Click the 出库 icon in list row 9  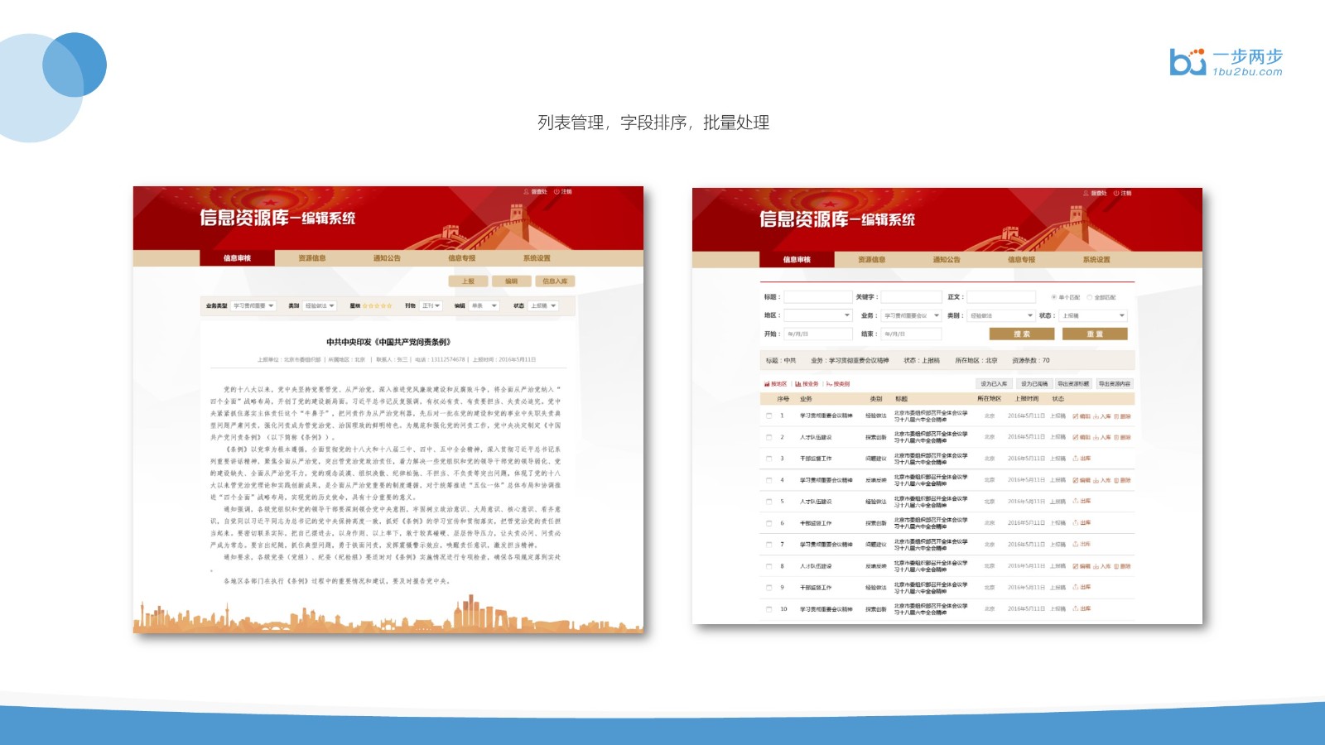pyautogui.click(x=1076, y=588)
